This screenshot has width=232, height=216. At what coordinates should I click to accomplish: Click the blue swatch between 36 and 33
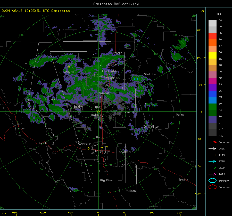[x=212, y=94]
